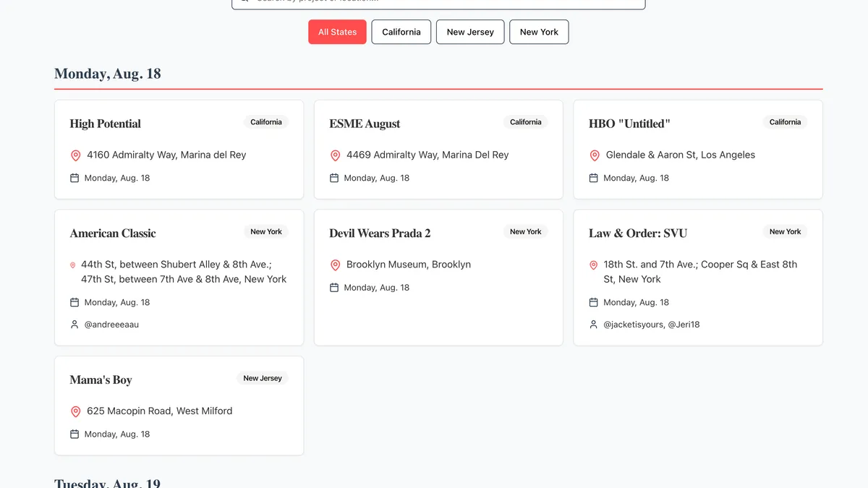Open the HBO "Untitled" title
The image size is (868, 488).
(x=629, y=124)
